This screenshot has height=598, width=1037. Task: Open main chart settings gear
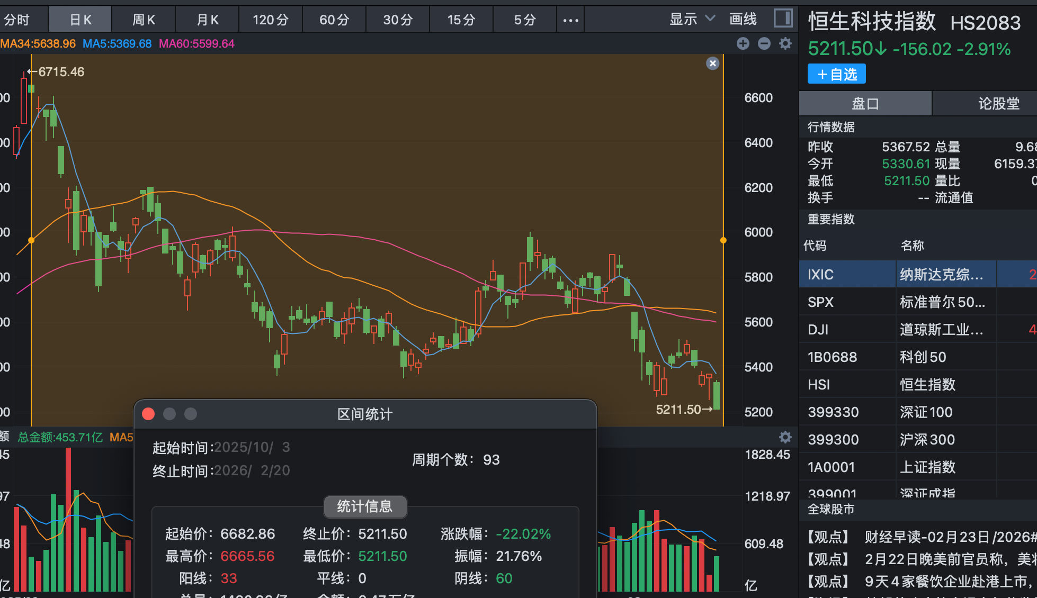tap(785, 43)
